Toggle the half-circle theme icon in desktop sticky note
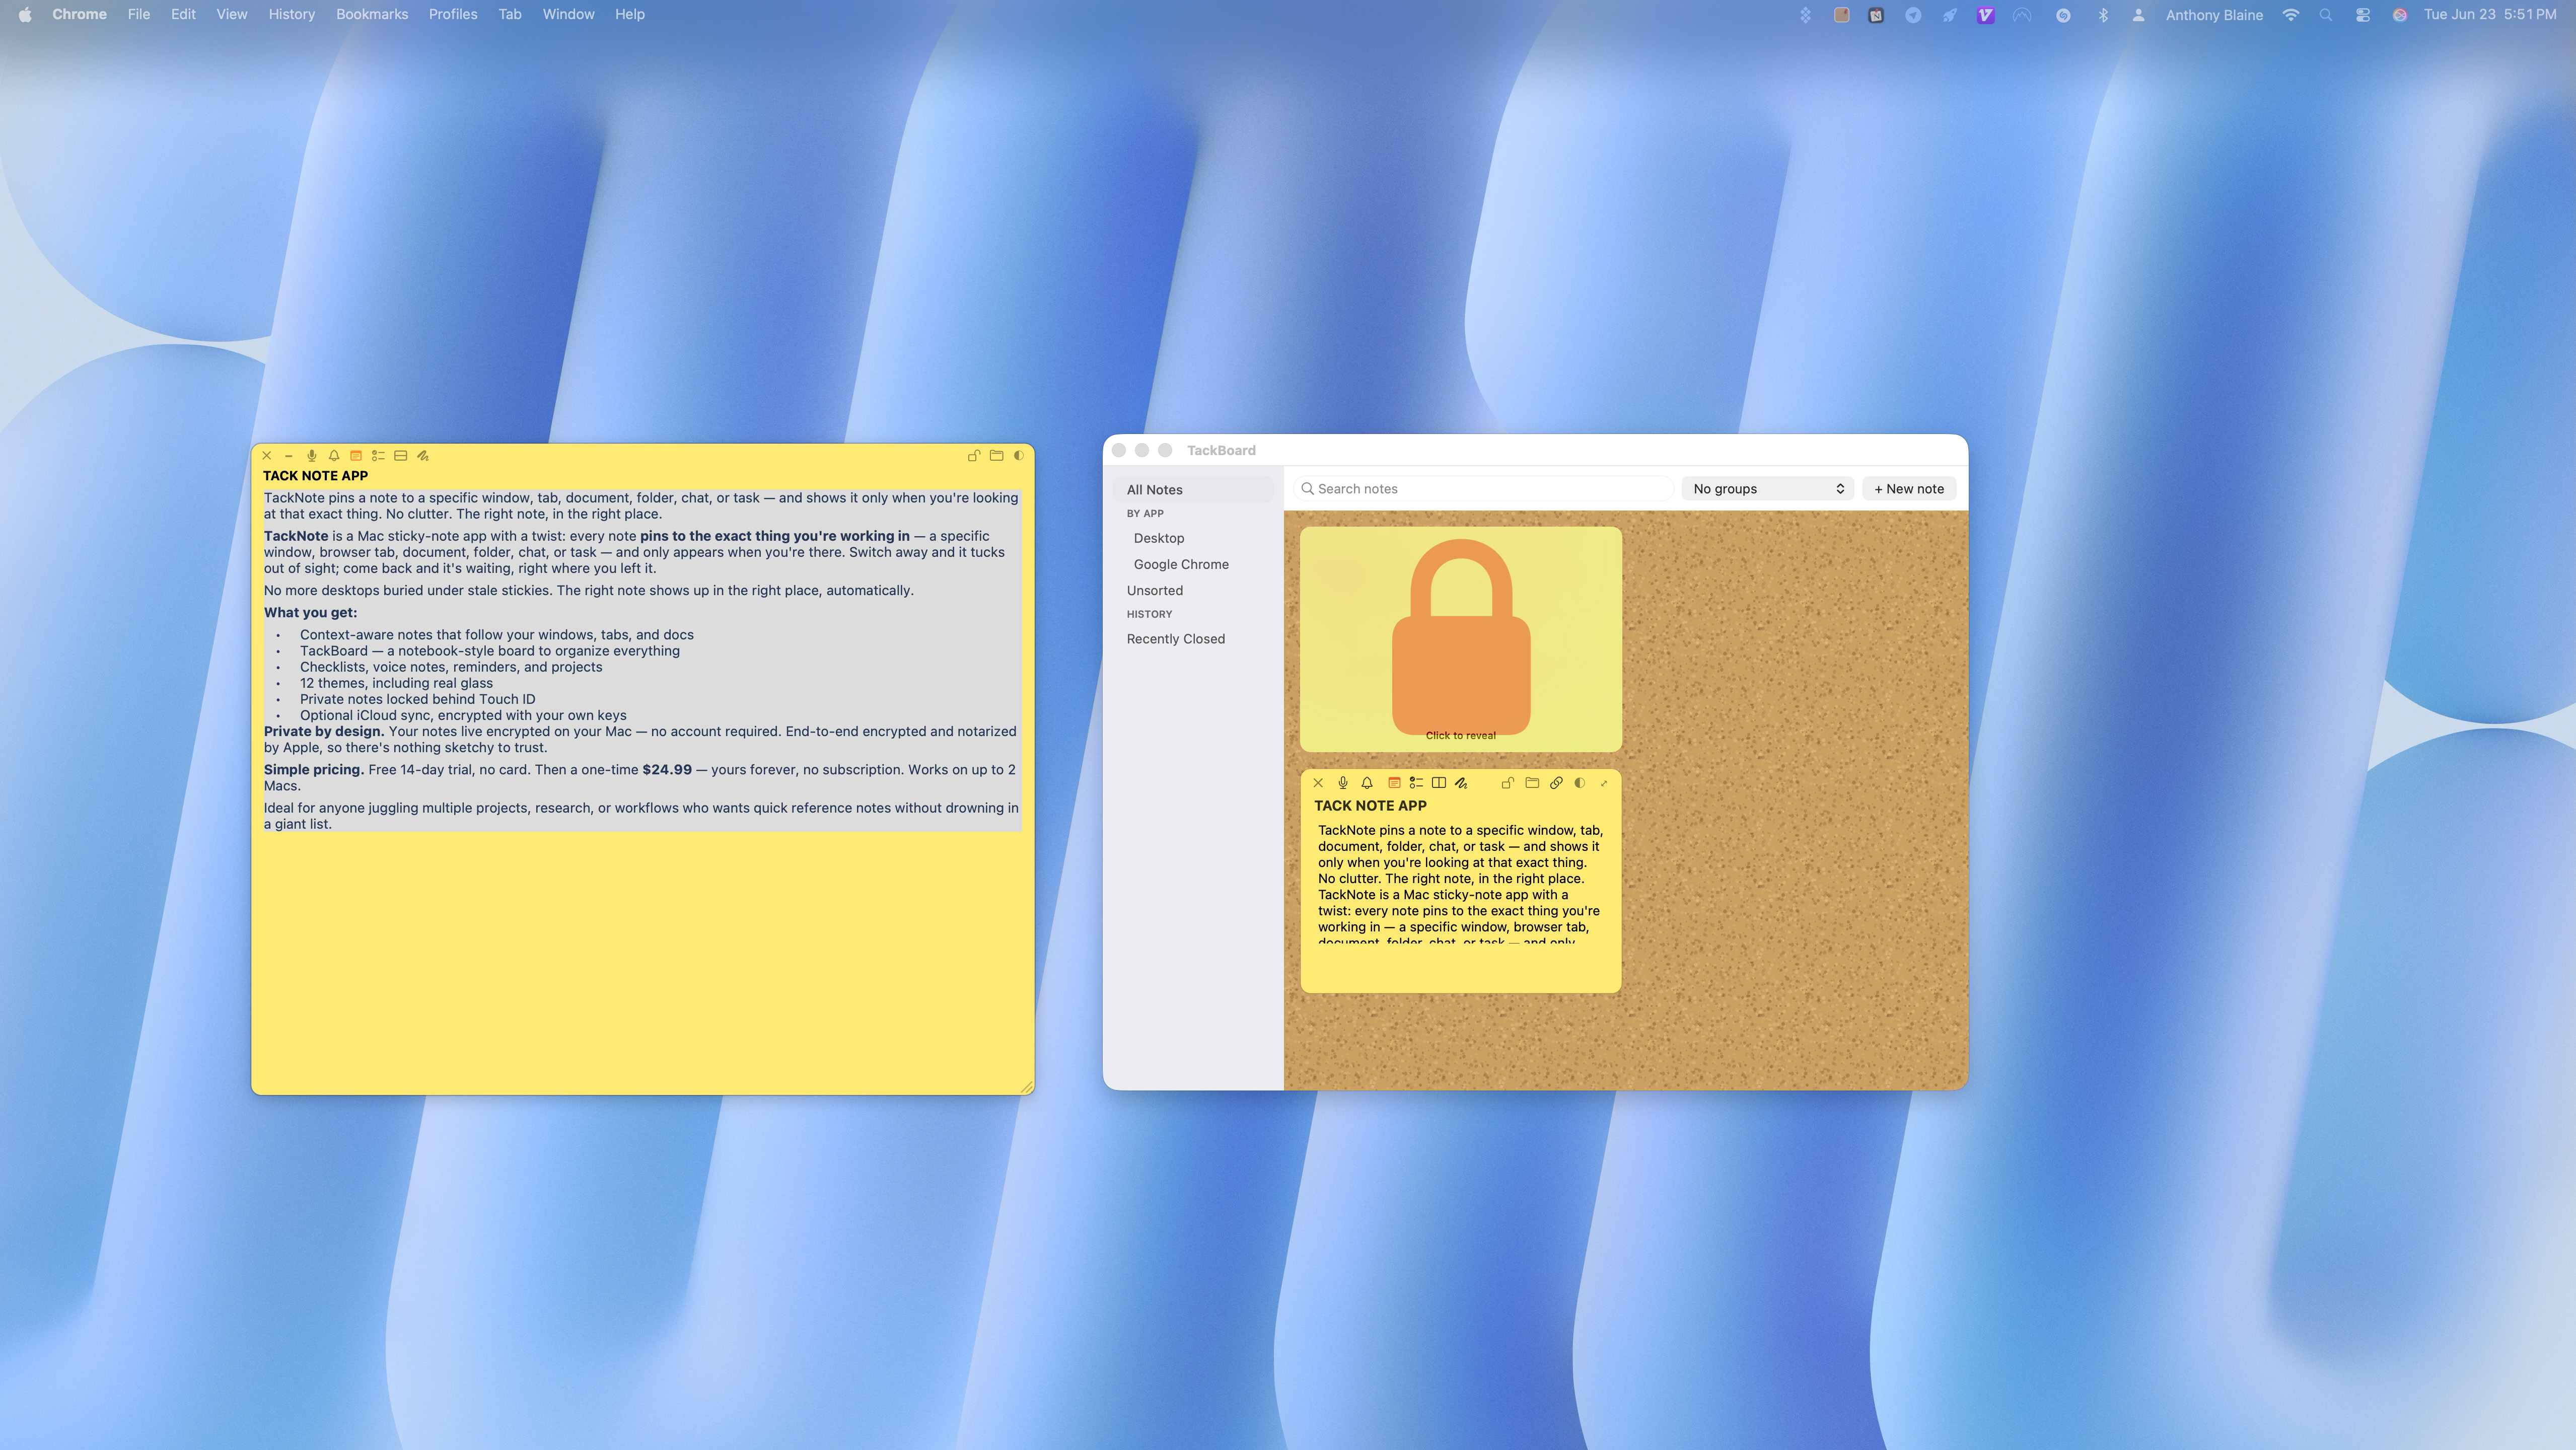 click(x=1018, y=456)
